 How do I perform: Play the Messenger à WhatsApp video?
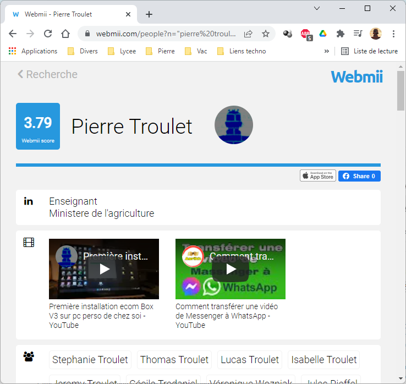231,269
